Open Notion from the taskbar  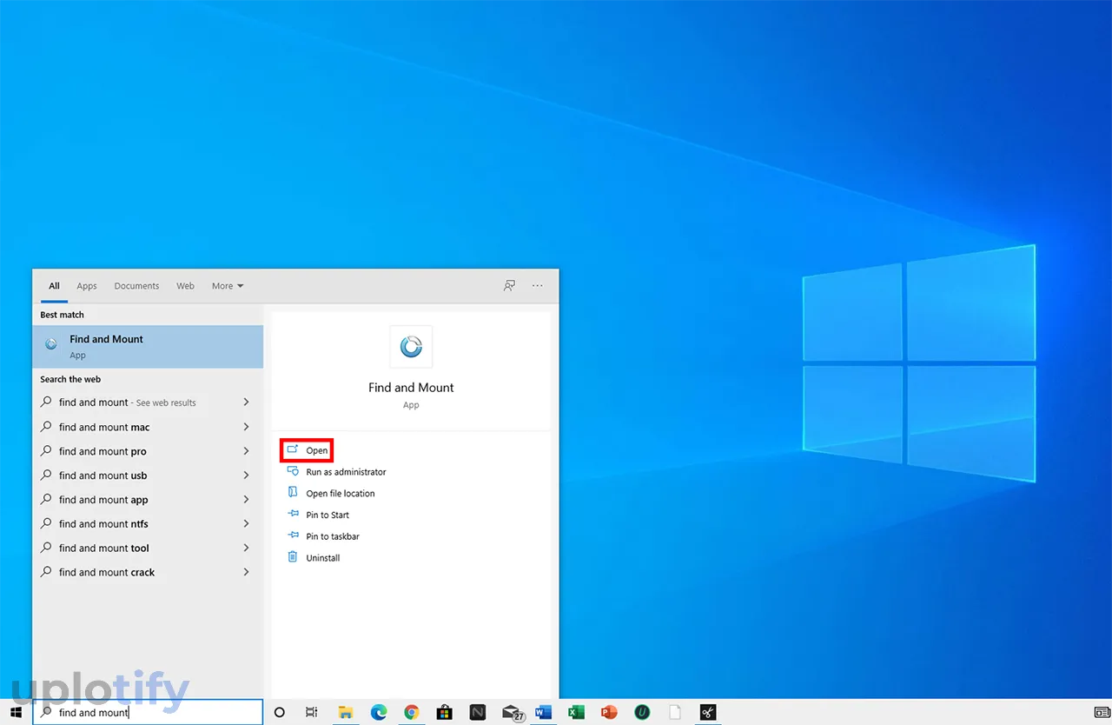pyautogui.click(x=478, y=712)
